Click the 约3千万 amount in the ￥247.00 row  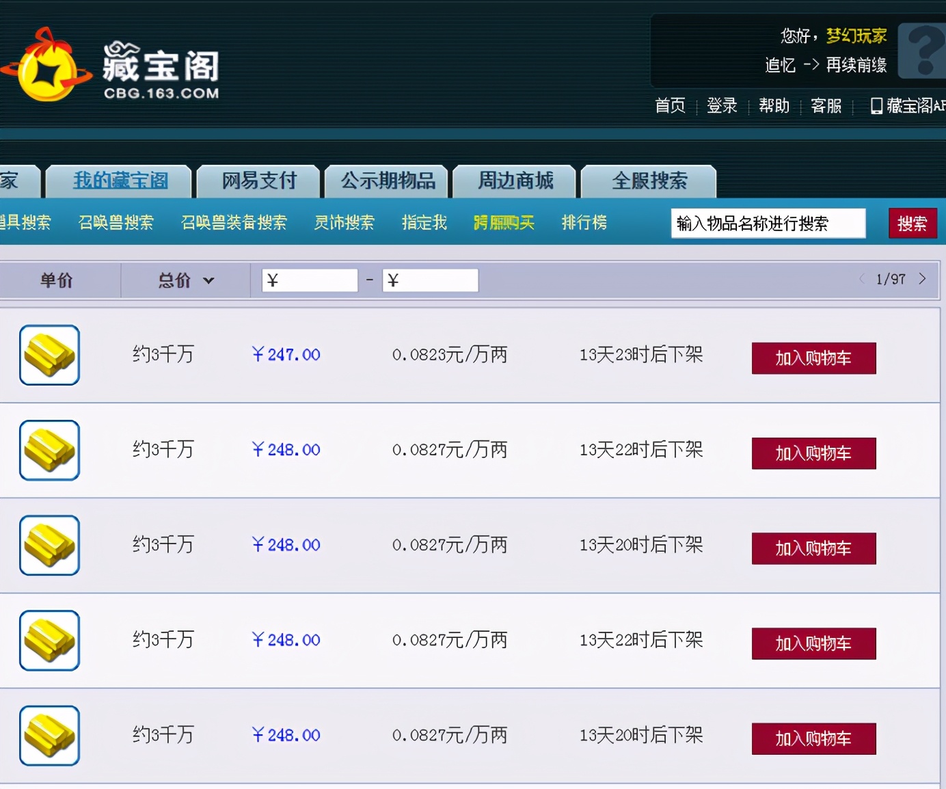tap(163, 354)
